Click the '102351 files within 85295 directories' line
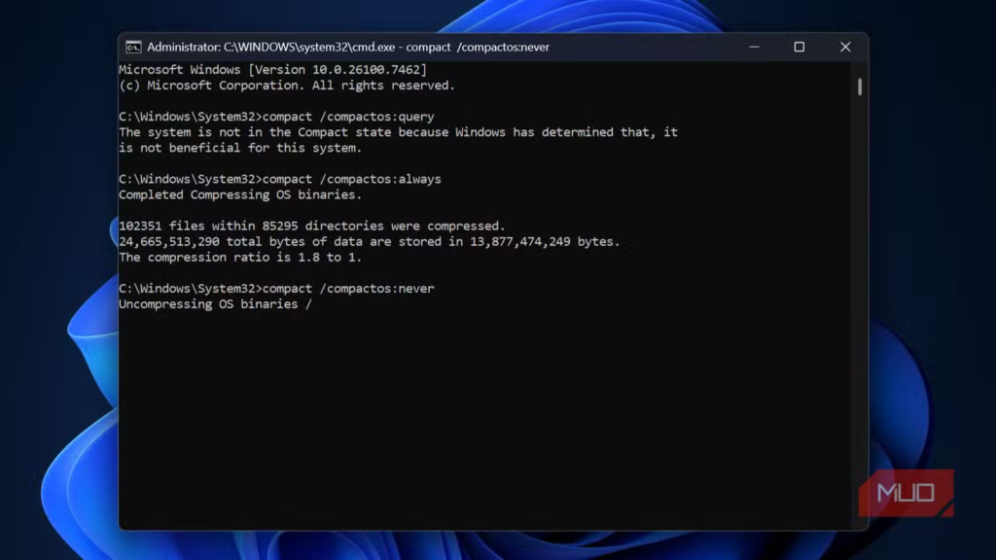 tap(311, 227)
